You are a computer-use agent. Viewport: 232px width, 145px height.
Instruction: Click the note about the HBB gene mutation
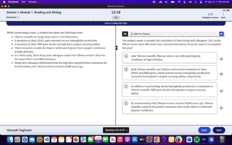pos(57,44)
